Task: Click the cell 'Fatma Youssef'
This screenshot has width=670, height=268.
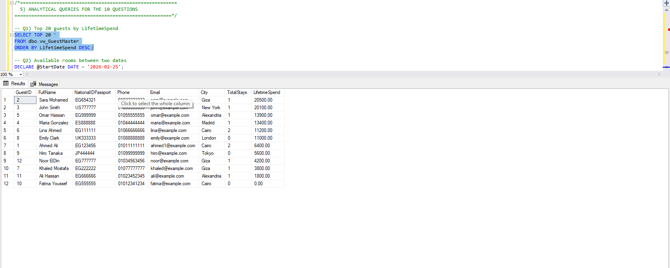Action: (54, 184)
